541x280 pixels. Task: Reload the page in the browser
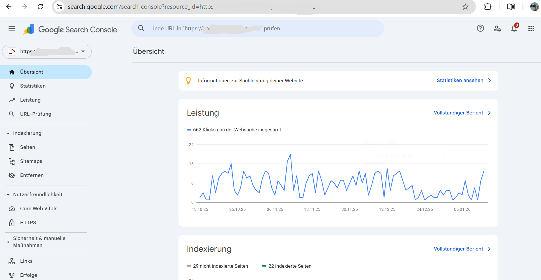click(x=40, y=7)
